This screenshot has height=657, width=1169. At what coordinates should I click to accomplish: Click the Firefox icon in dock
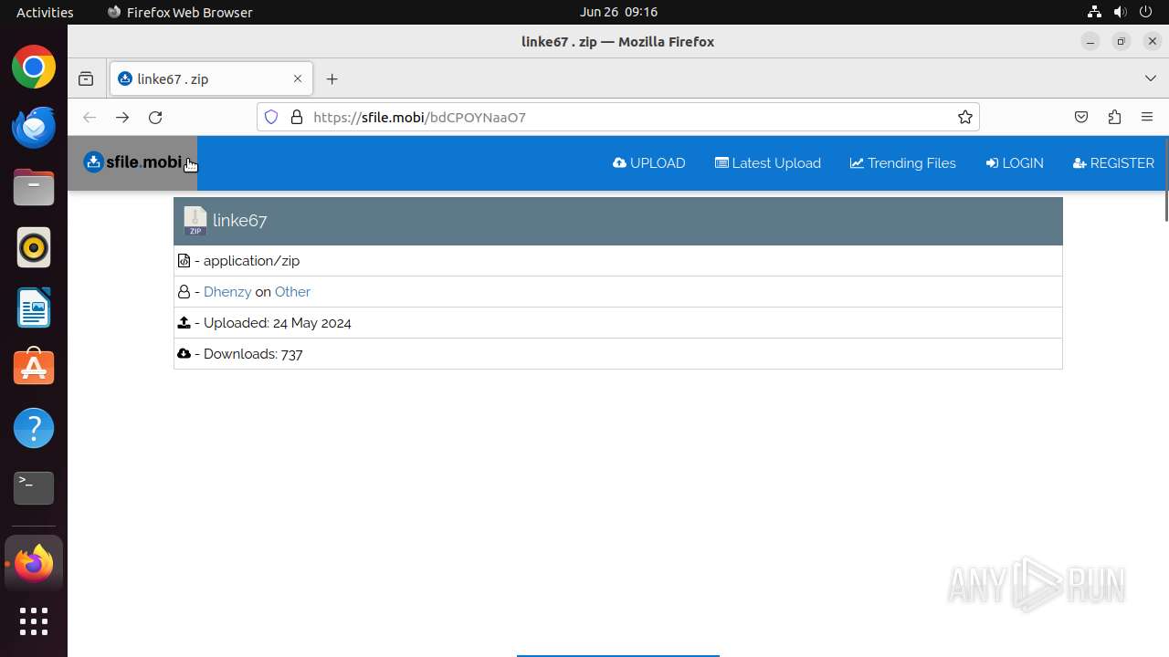pos(34,564)
